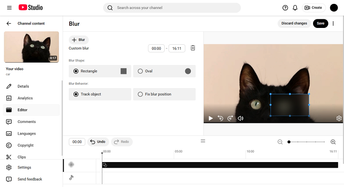
Task: Open Details in sidebar
Action: click(31, 86)
